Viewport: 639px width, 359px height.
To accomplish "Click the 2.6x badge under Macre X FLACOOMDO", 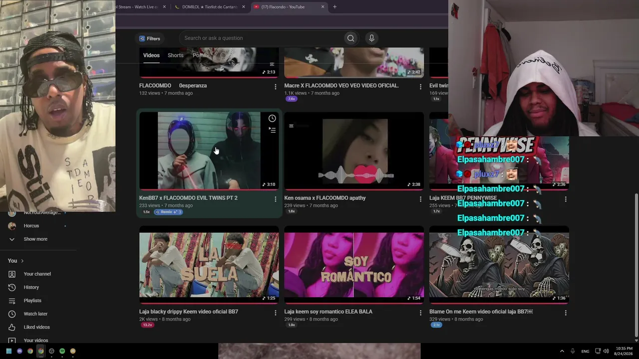I will tap(292, 99).
